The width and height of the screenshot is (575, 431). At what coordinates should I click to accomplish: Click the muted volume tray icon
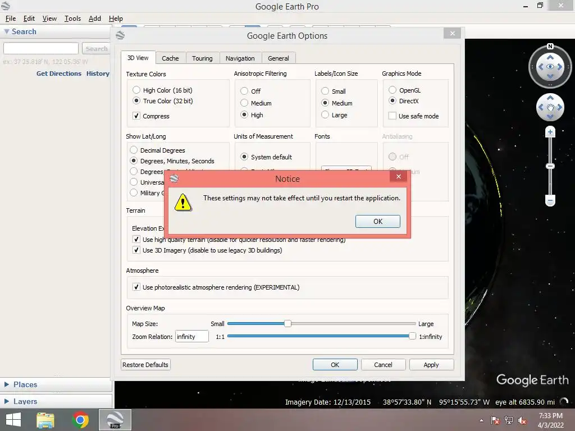(522, 421)
